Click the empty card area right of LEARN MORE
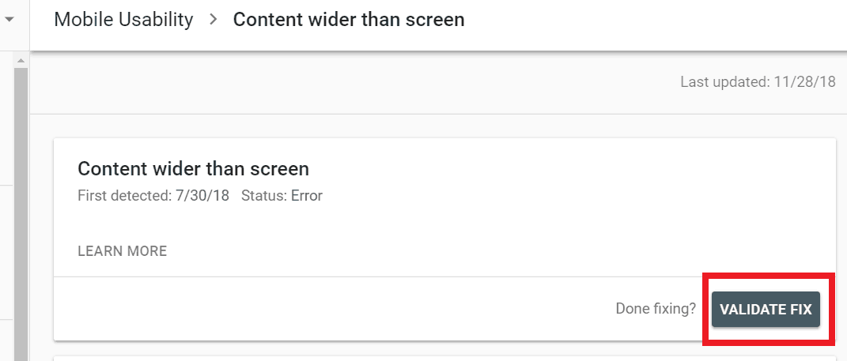The width and height of the screenshot is (847, 361). (x=490, y=251)
